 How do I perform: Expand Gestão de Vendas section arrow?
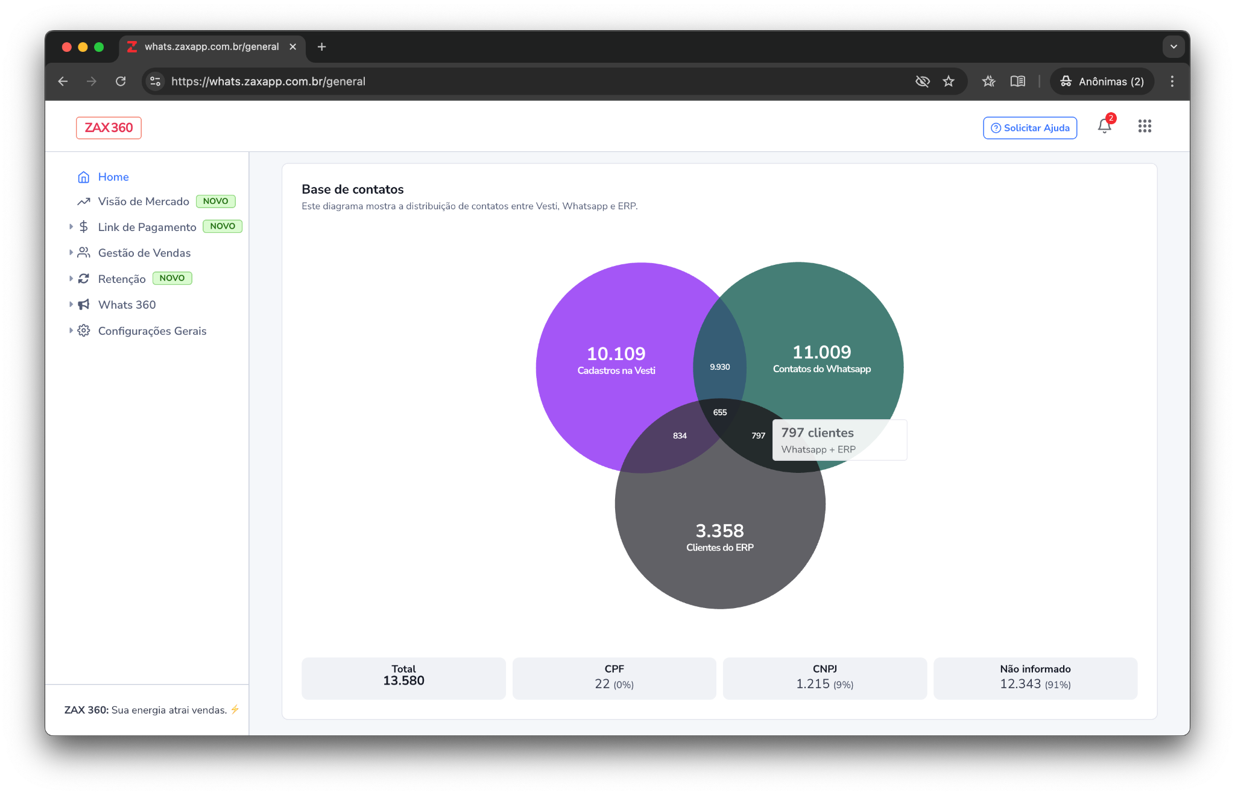[71, 253]
